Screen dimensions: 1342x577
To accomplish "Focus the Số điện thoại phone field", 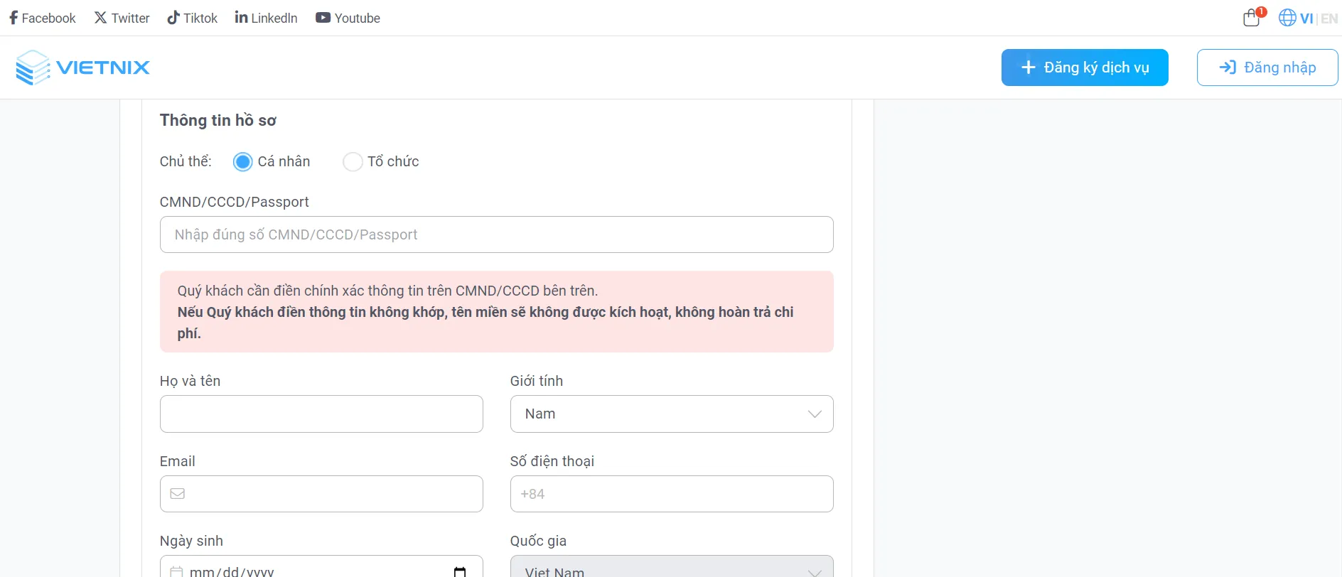I will click(671, 494).
